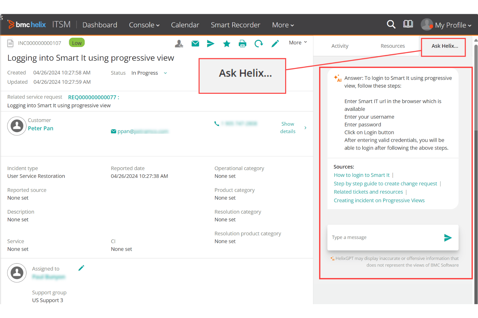The height and width of the screenshot is (318, 478).
Task: Open the Calendar page
Action: [185, 25]
